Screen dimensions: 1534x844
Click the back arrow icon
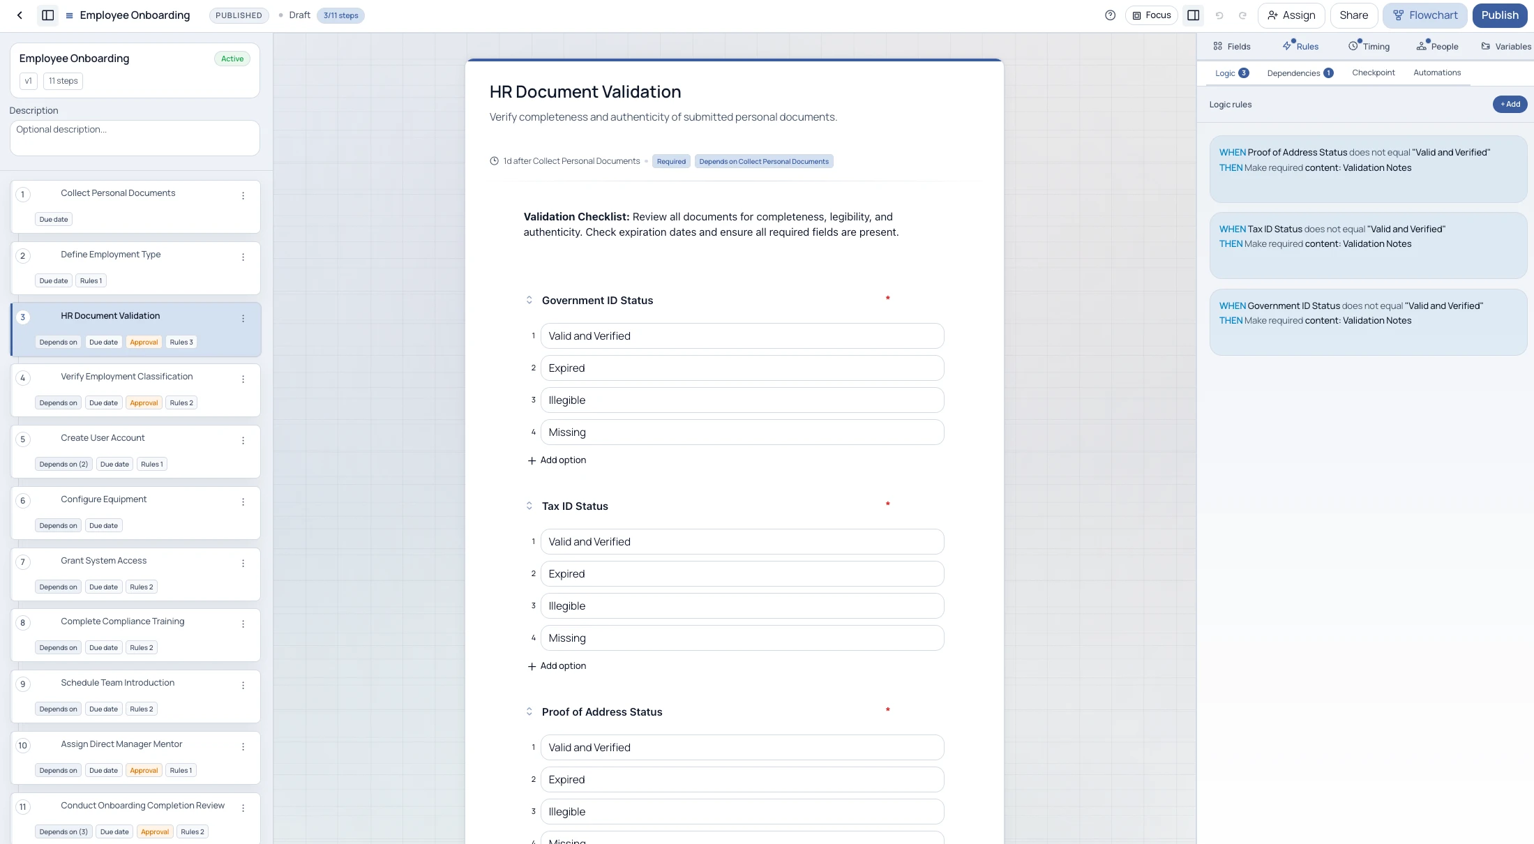20,15
